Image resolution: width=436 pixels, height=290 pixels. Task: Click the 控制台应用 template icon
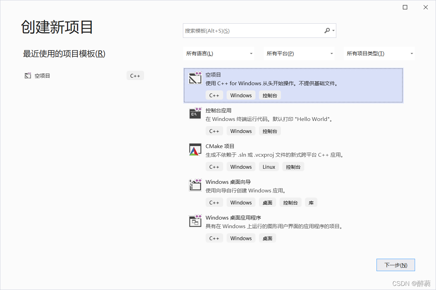click(195, 114)
